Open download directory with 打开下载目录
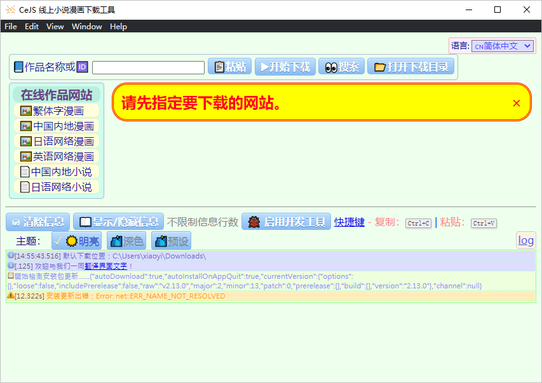The height and width of the screenshot is (383, 542). click(410, 67)
